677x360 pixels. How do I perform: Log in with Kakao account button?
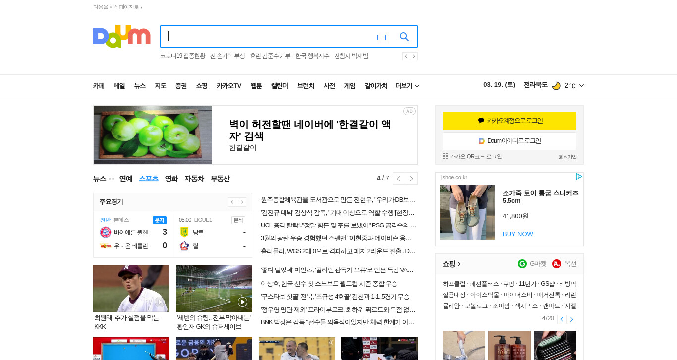click(x=509, y=121)
